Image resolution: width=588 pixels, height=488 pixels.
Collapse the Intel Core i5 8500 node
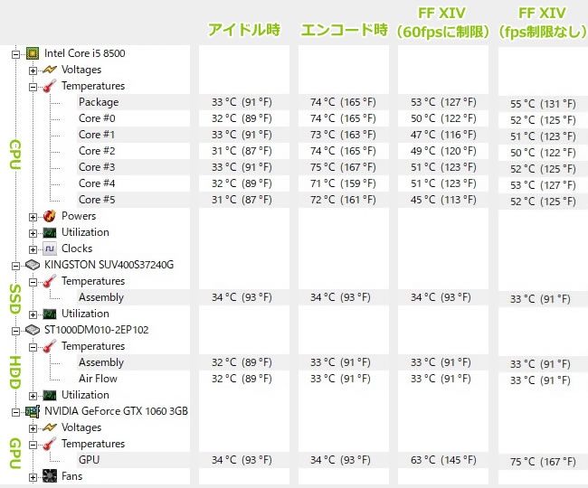[15, 54]
